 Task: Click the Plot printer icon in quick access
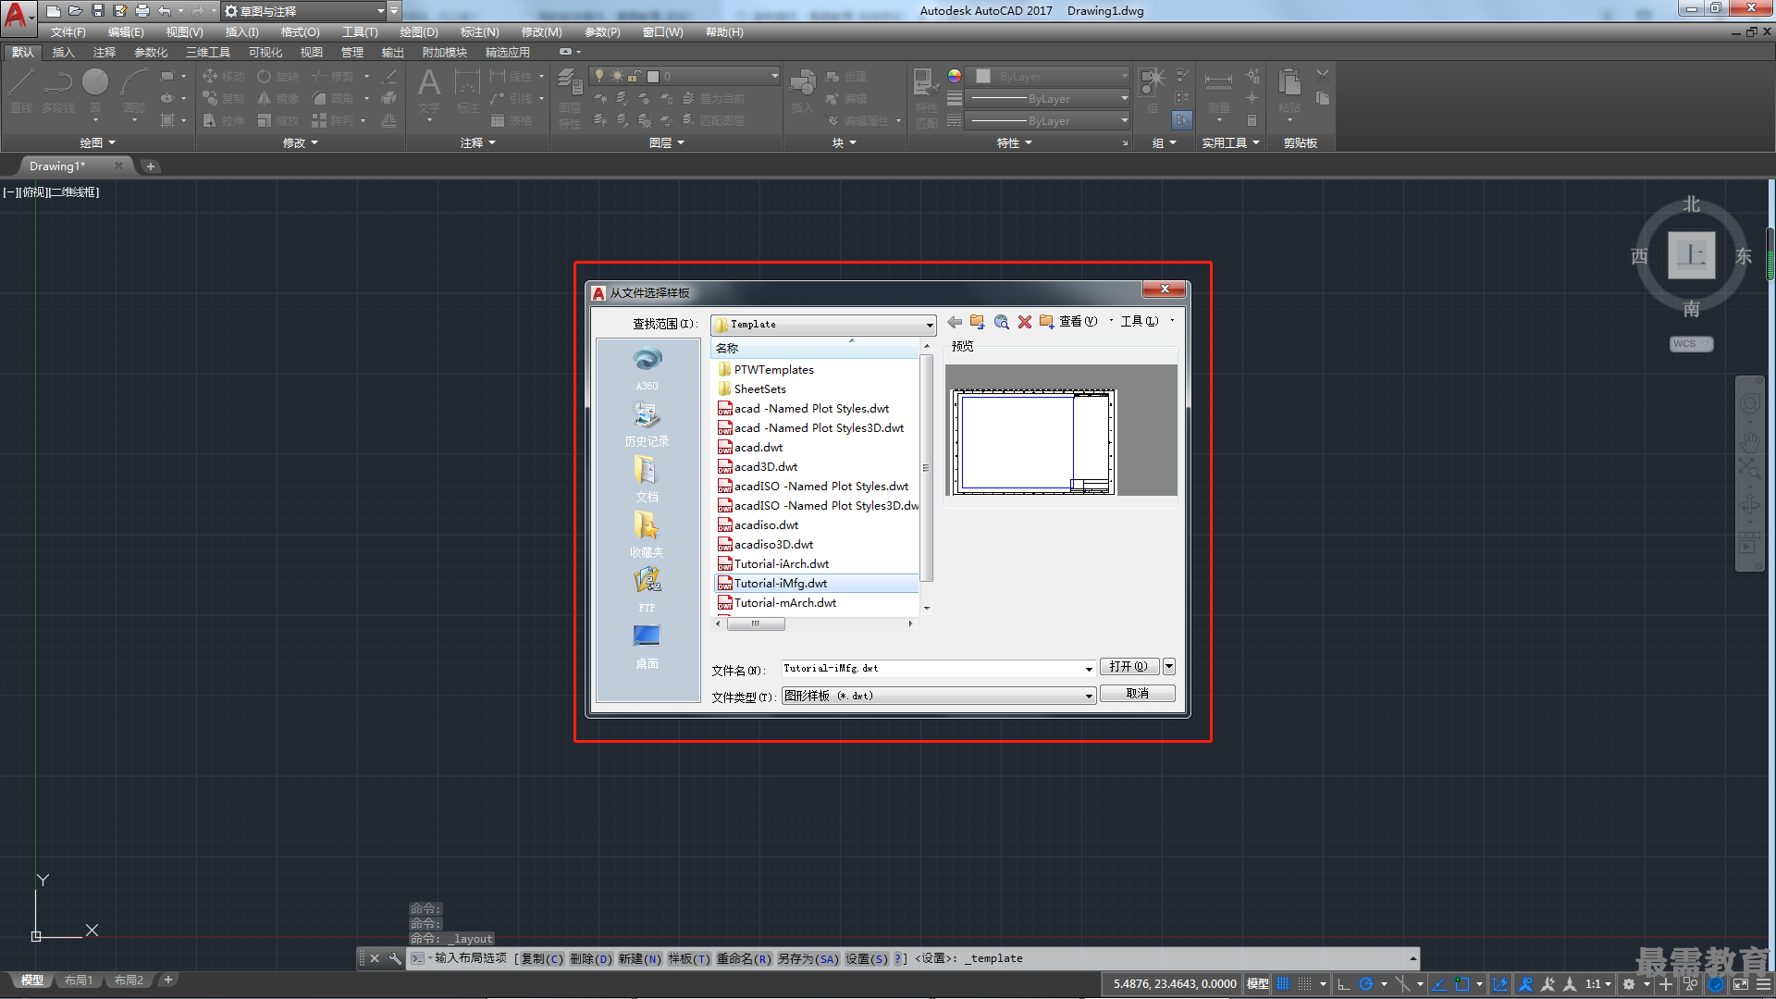(x=142, y=11)
